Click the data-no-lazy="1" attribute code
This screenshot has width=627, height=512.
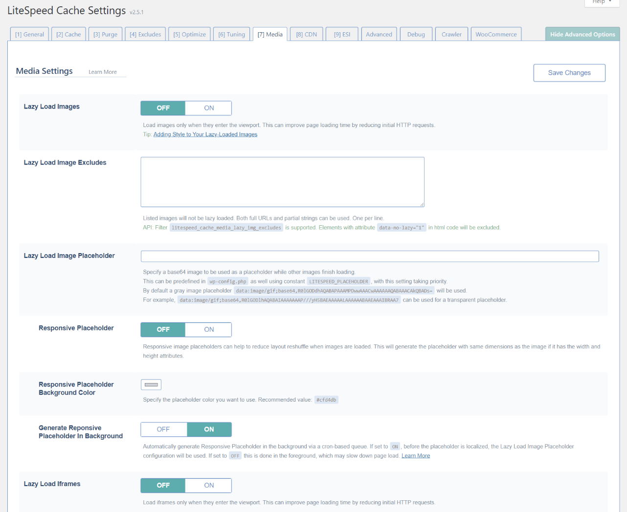point(402,228)
